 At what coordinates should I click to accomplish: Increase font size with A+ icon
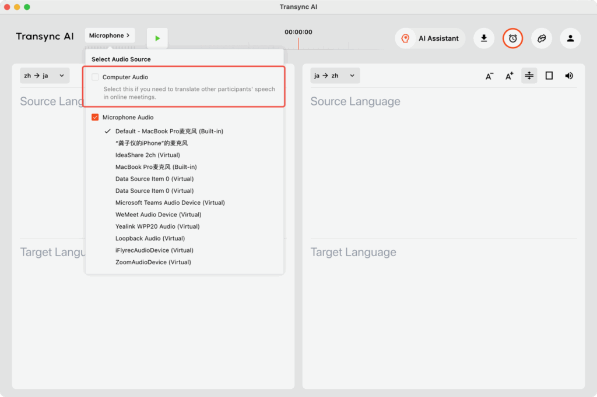point(510,76)
